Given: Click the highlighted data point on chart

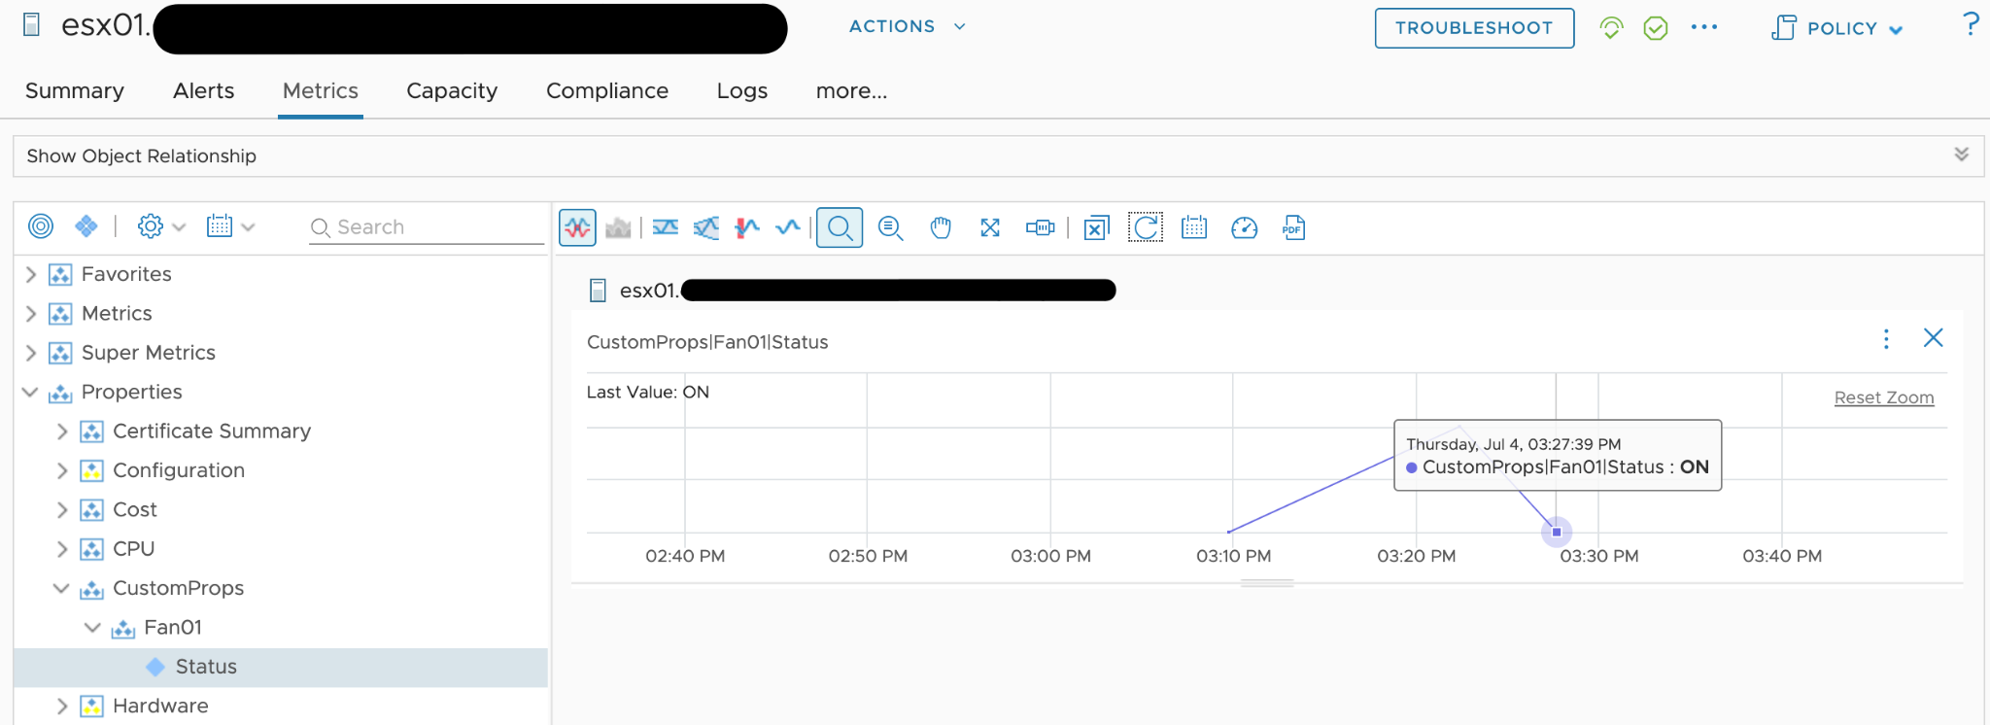Looking at the screenshot, I should 1557,532.
